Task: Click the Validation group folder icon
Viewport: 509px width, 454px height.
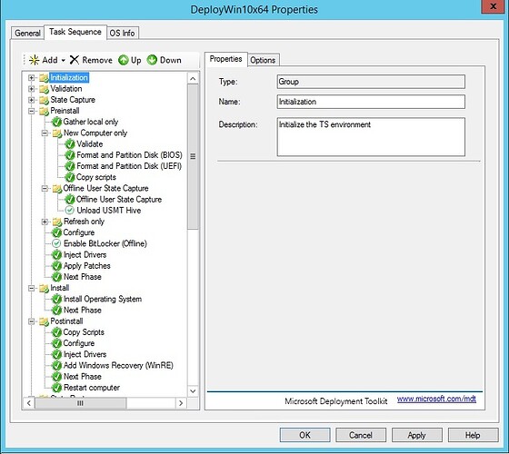Action: 44,89
